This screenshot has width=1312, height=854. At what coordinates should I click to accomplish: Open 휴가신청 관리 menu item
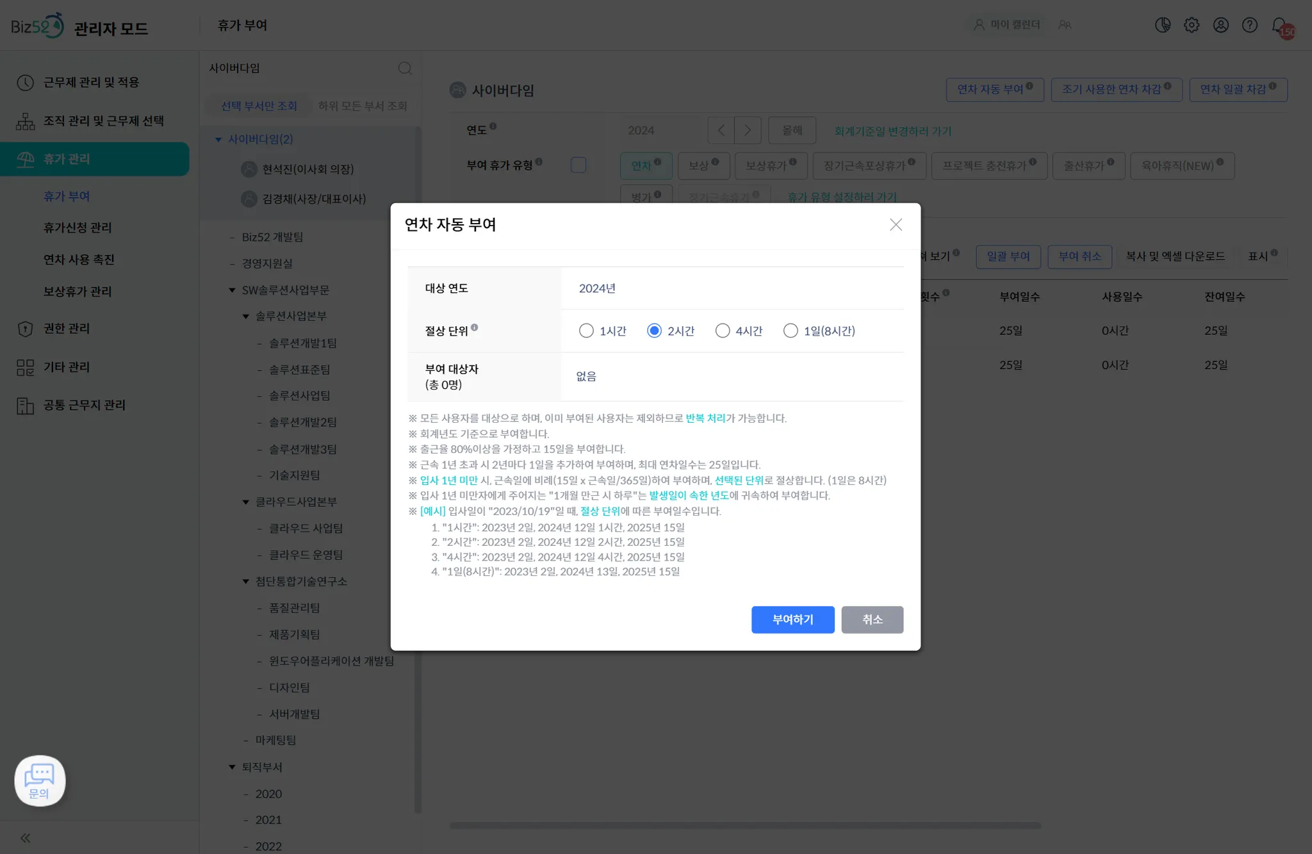click(x=78, y=227)
